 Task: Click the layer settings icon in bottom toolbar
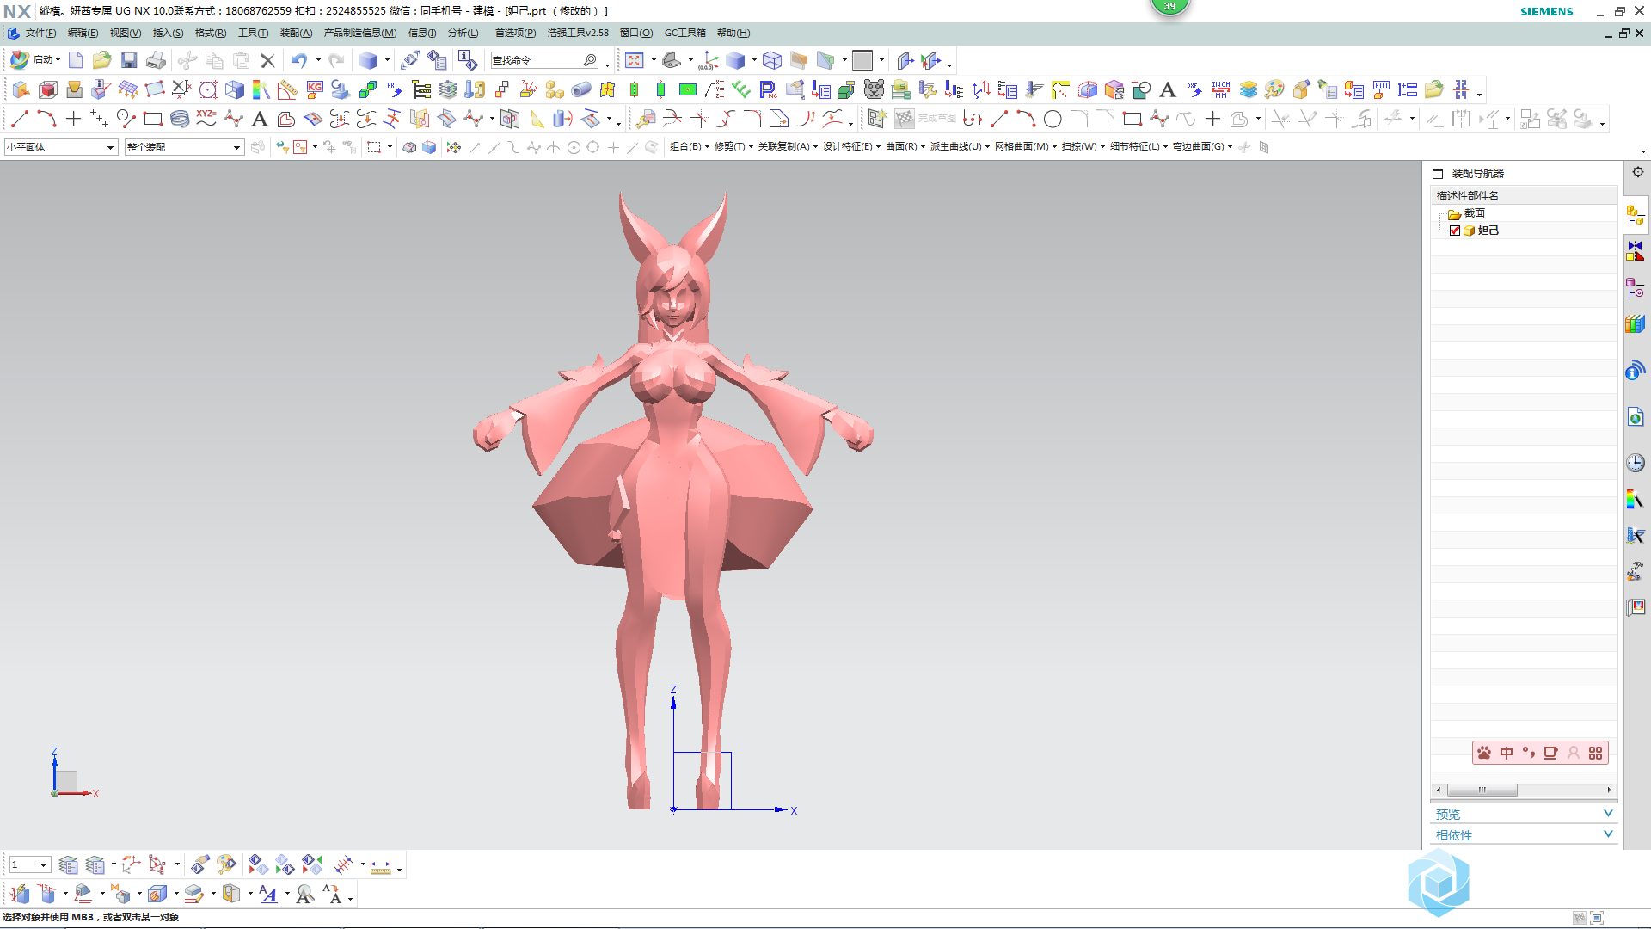coord(68,864)
